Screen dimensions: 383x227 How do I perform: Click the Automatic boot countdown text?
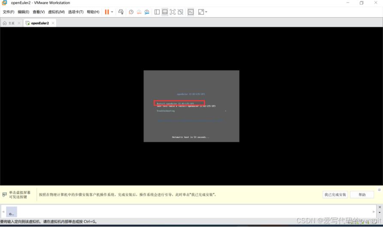pos(190,137)
